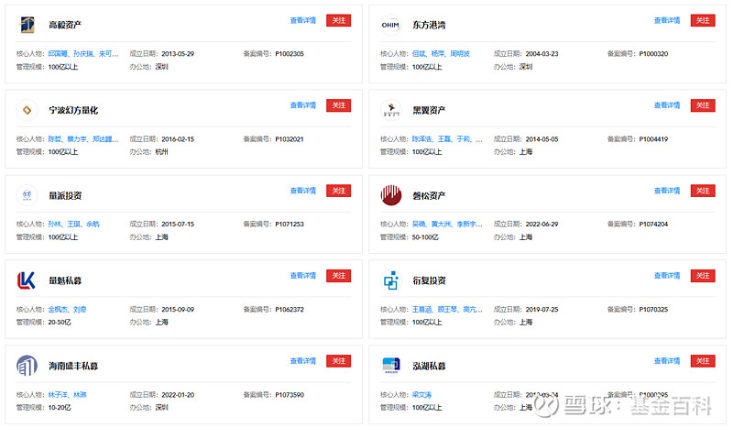
Task: Open core person 梁文涛 under 泓湖私募
Action: coord(421,395)
